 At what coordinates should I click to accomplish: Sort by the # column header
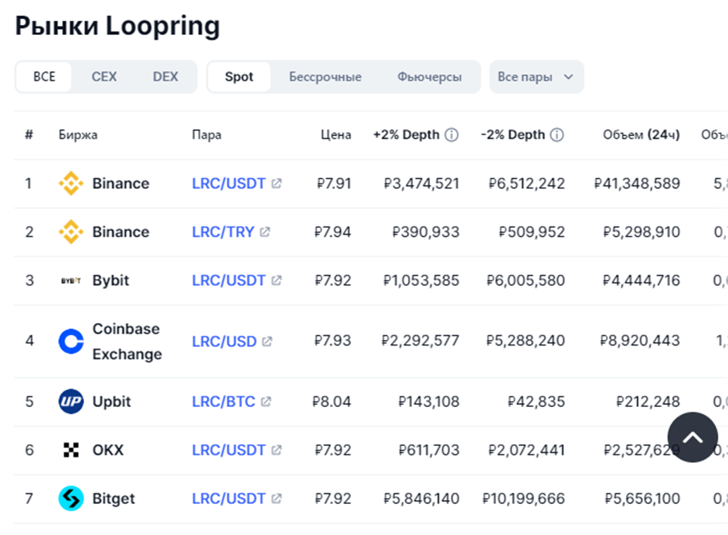coord(29,135)
